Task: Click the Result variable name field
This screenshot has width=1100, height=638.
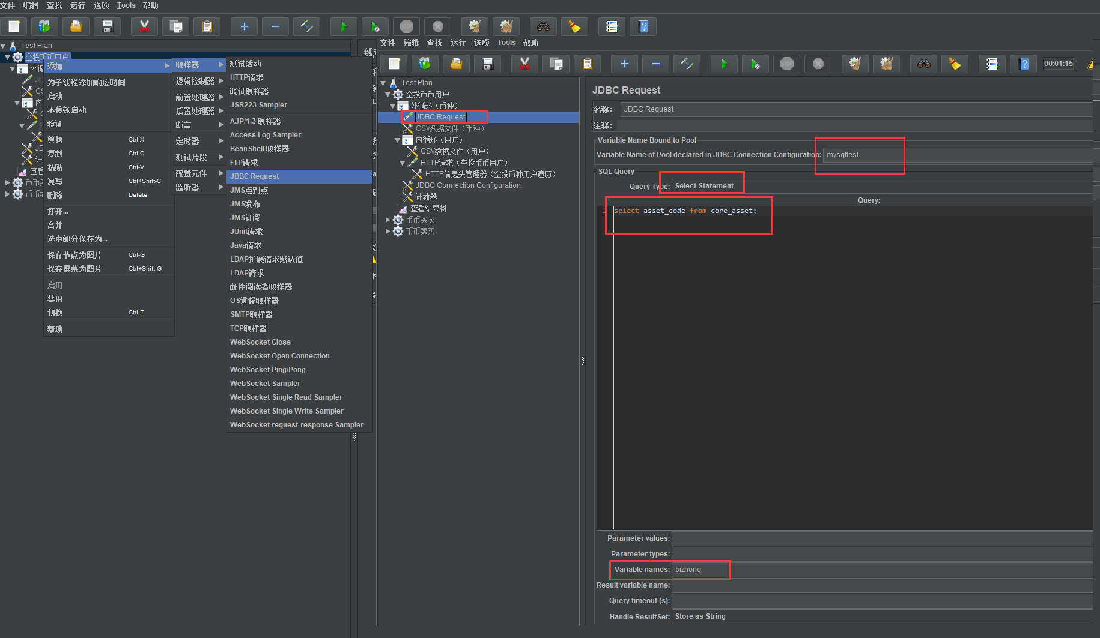Action: tap(882, 585)
